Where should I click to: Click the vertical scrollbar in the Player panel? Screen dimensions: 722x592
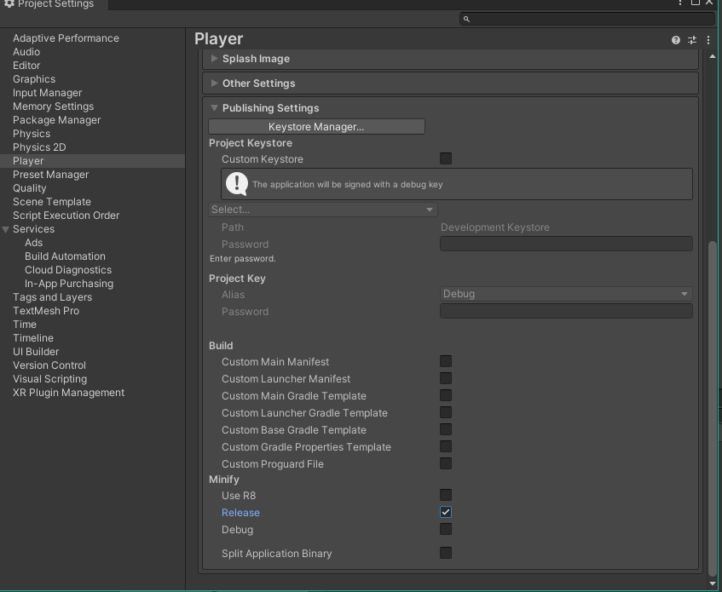point(713,407)
